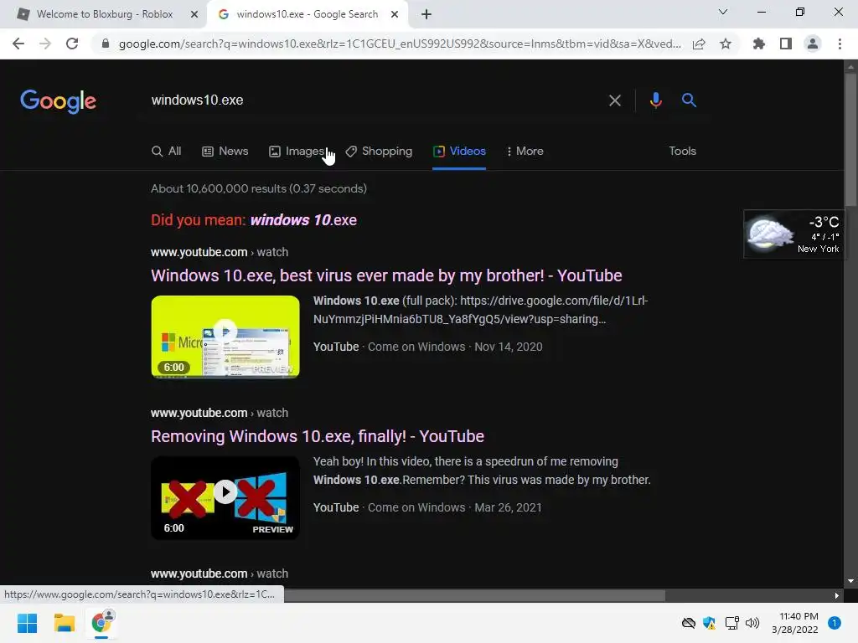
Task: View site information via lock icon
Action: pos(106,44)
